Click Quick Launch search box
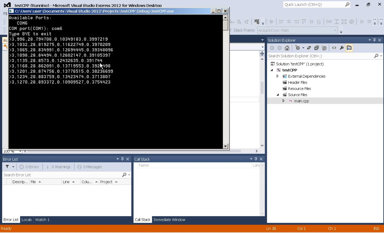The height and width of the screenshot is (233, 384). [314, 4]
